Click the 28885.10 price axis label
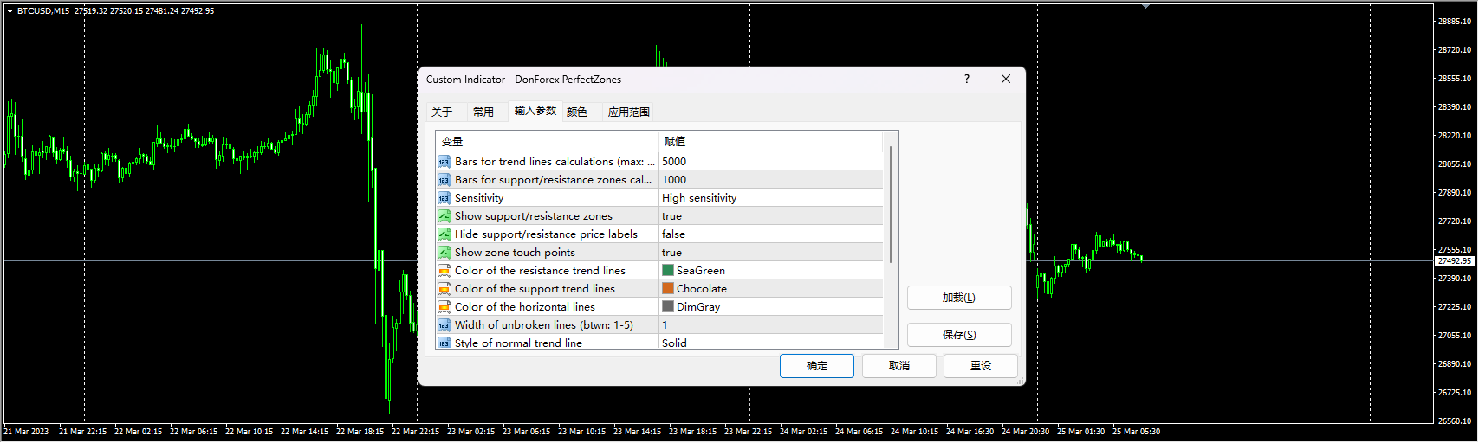Image resolution: width=1479 pixels, height=443 pixels. (x=1455, y=21)
